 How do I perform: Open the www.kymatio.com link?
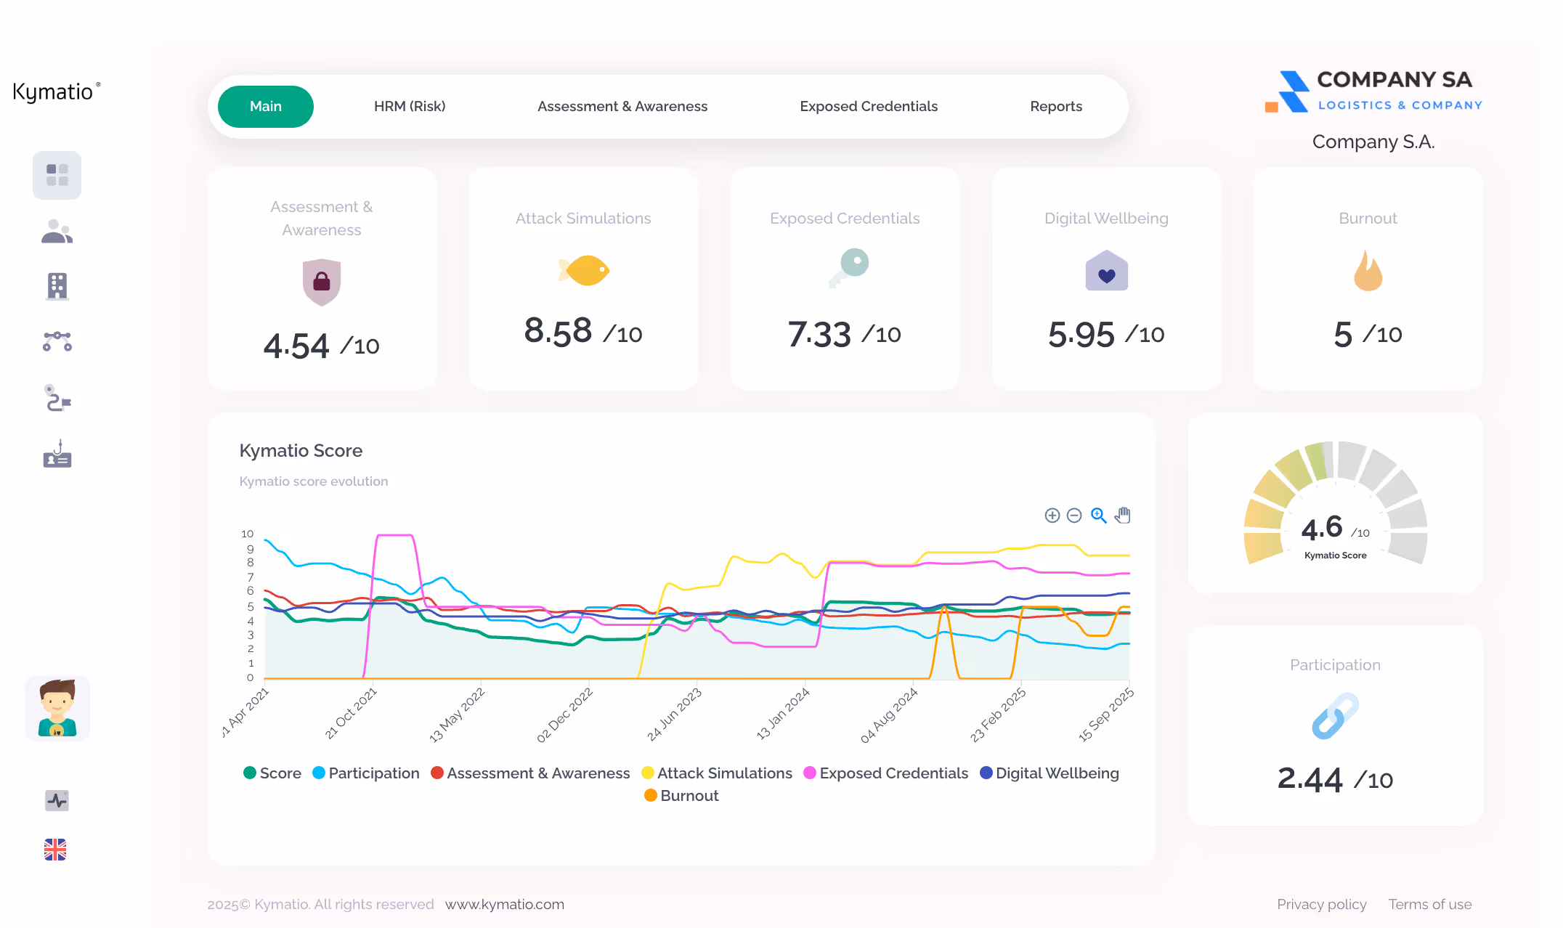[x=504, y=904]
